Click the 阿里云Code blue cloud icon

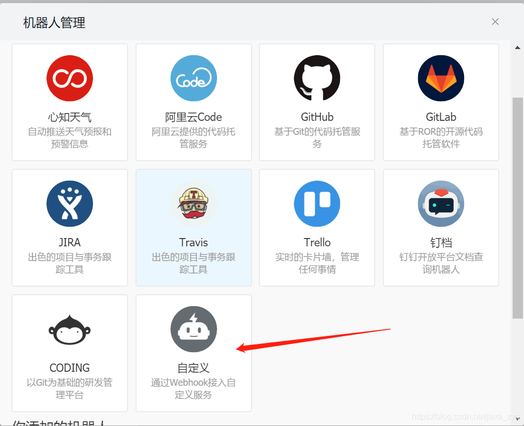(x=193, y=78)
